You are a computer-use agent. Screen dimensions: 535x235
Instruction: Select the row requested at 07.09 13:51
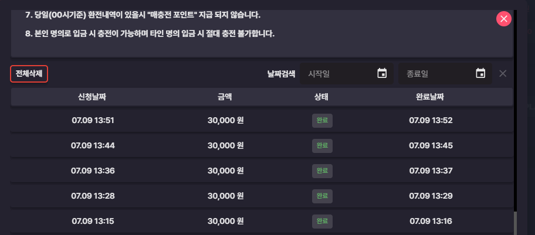(x=262, y=120)
